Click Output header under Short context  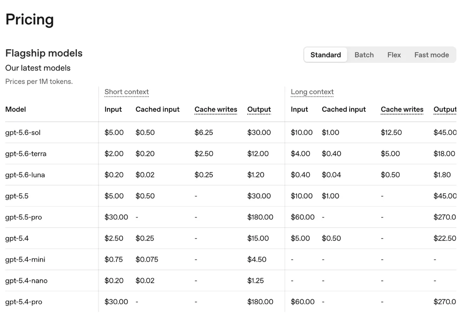[x=259, y=110]
